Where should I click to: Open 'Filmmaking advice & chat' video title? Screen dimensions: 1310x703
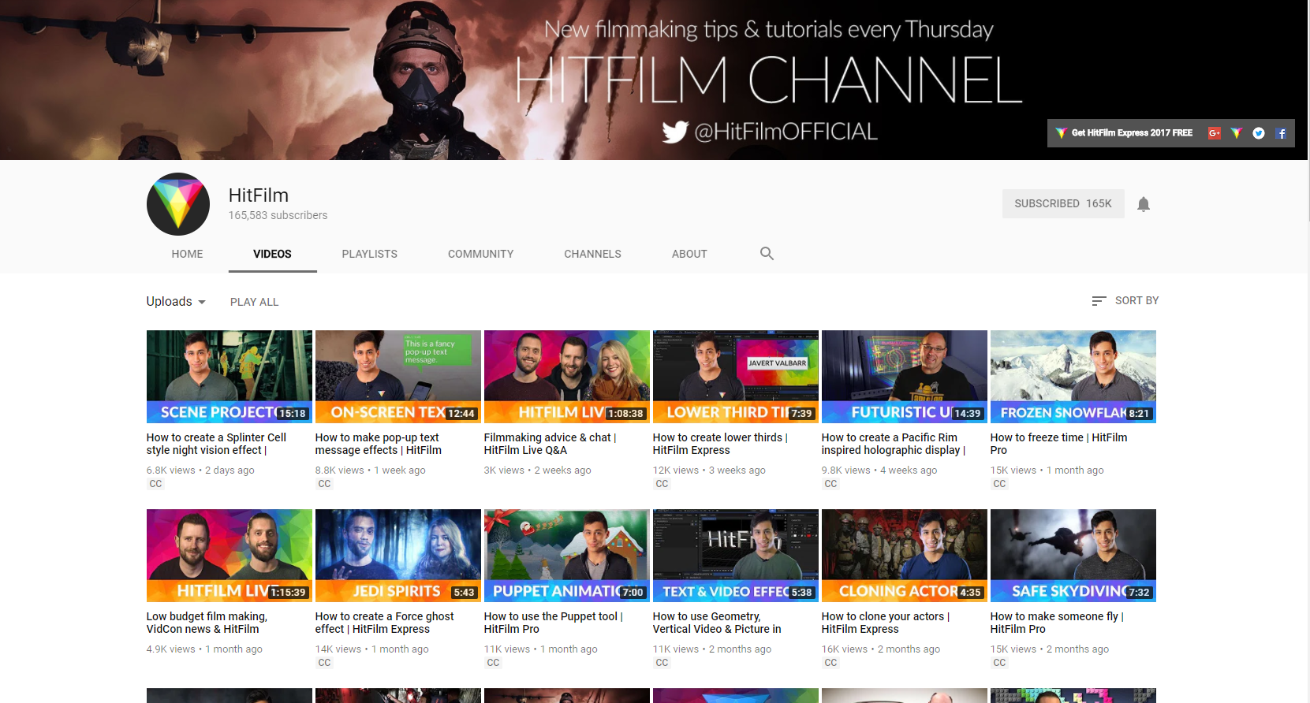coord(550,444)
